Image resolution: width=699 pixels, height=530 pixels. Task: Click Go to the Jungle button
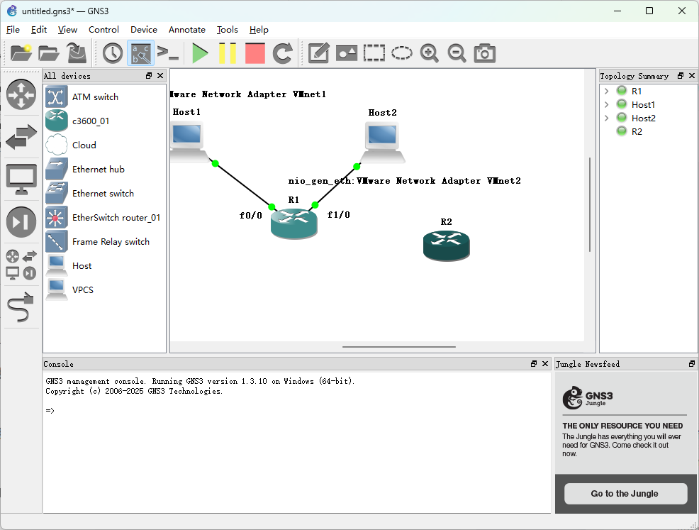pos(625,493)
